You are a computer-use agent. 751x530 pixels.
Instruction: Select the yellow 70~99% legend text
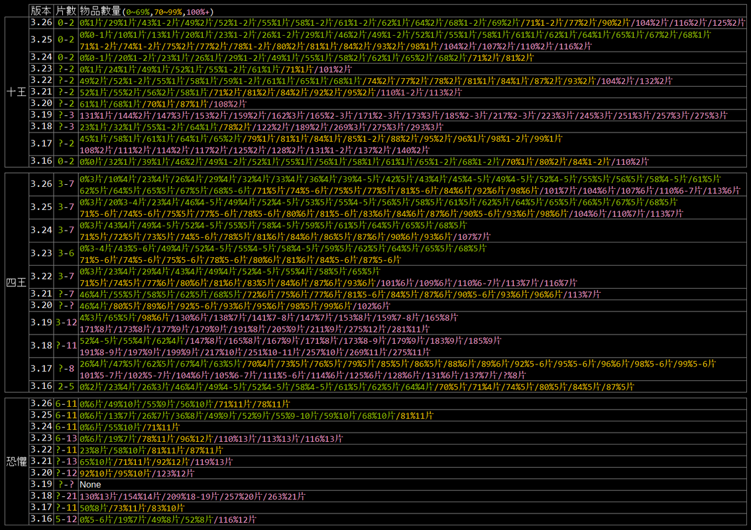[168, 11]
